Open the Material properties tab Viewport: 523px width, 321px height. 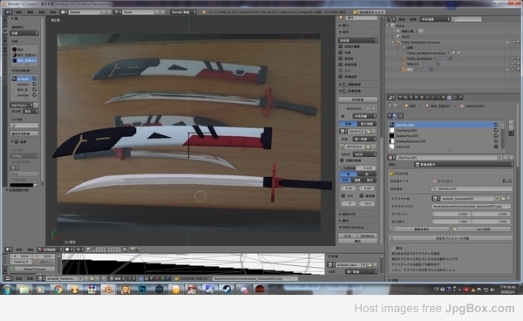point(444,98)
